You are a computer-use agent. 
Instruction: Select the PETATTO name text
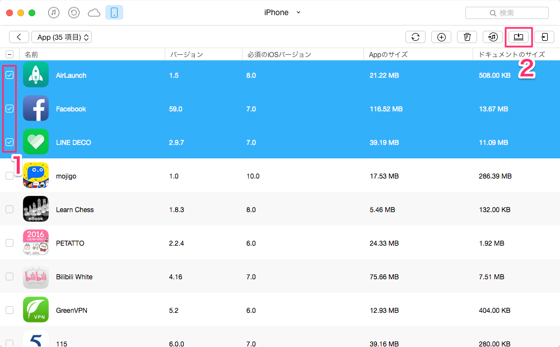tap(70, 243)
